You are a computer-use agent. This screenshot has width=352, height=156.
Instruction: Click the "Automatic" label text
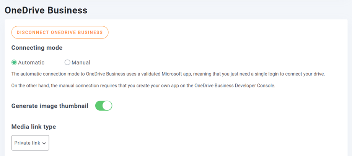(31, 63)
